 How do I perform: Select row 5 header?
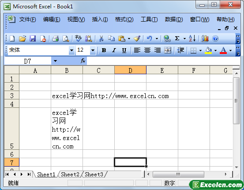pos(11,129)
